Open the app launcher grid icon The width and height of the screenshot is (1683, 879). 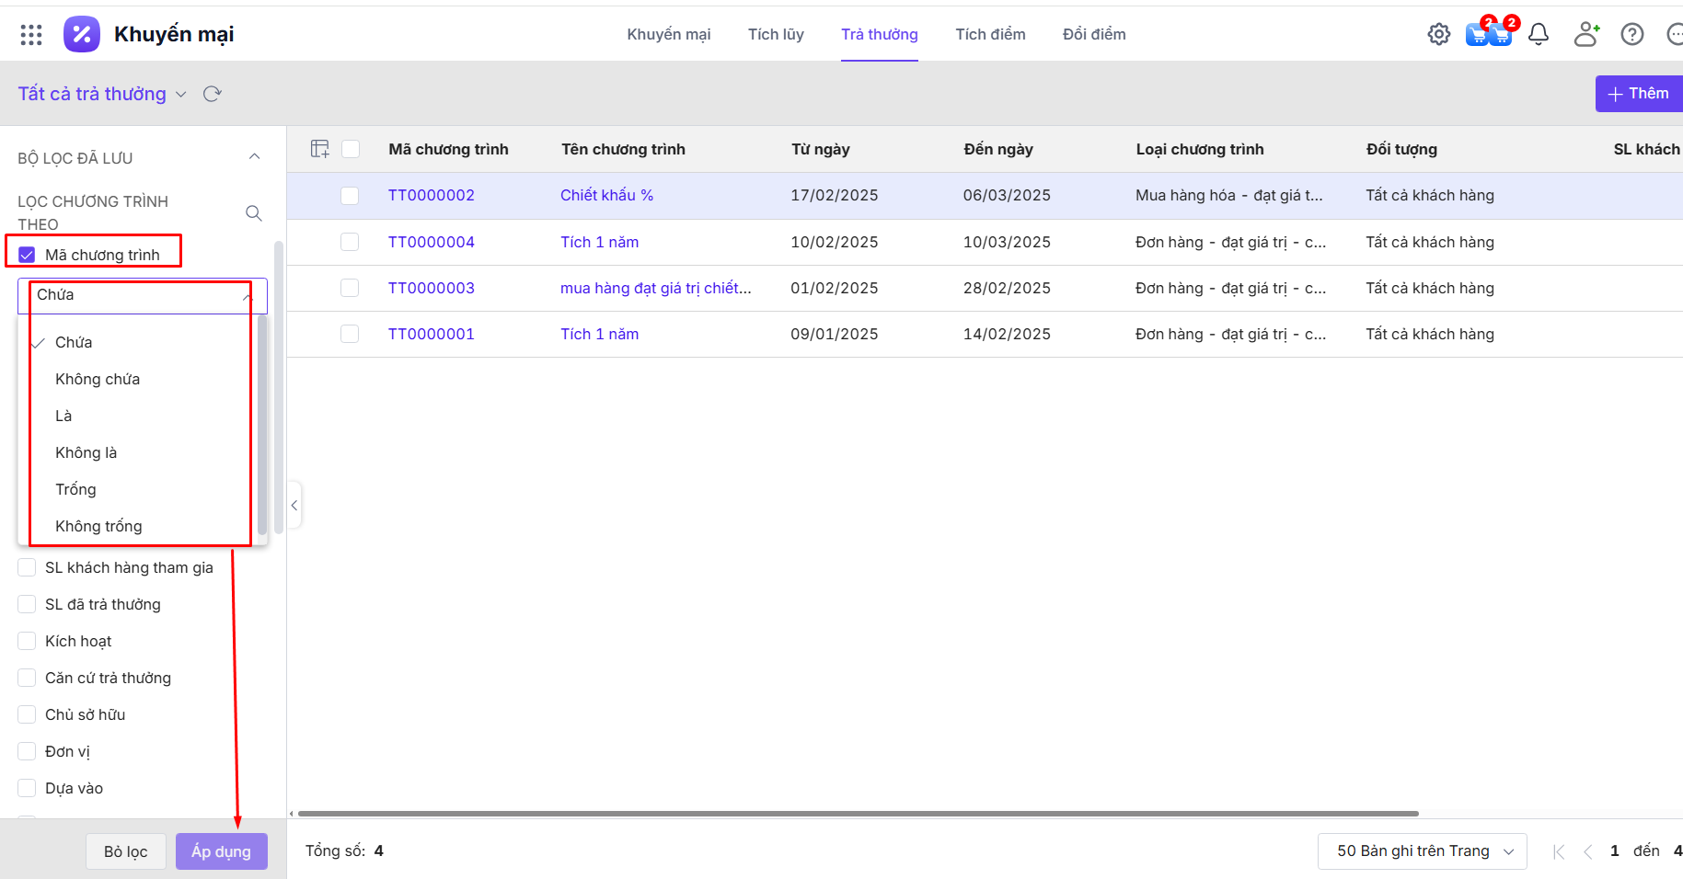tap(31, 35)
